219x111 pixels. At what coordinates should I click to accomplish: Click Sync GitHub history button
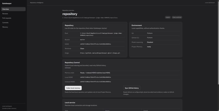pyautogui.click(x=132, y=88)
